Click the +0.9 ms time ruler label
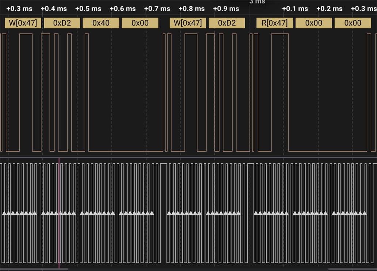The height and width of the screenshot is (271, 377). [x=226, y=9]
